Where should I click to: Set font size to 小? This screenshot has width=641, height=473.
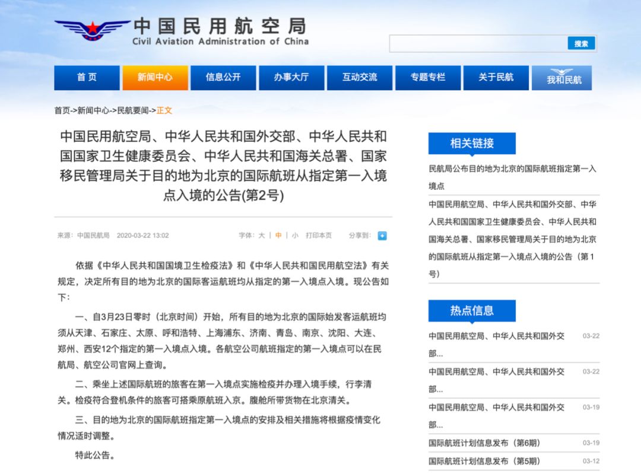[x=295, y=236]
